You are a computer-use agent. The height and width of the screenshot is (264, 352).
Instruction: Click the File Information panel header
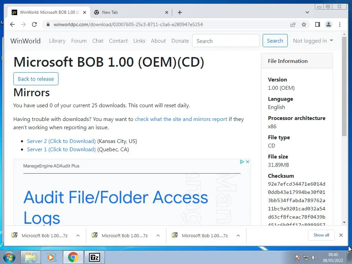(x=297, y=61)
